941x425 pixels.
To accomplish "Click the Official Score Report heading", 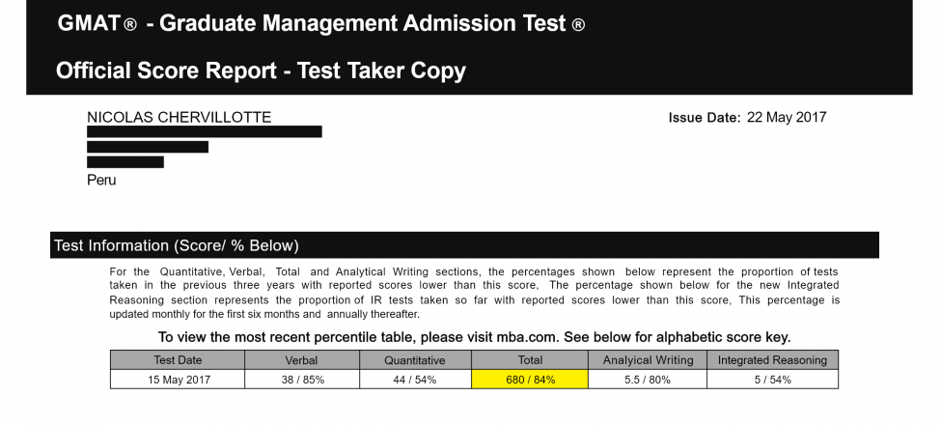I will pyautogui.click(x=261, y=71).
